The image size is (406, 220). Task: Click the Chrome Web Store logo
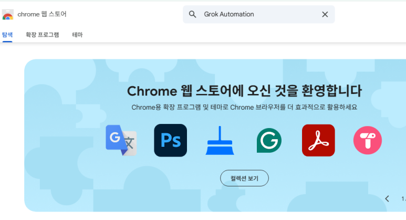(x=8, y=15)
